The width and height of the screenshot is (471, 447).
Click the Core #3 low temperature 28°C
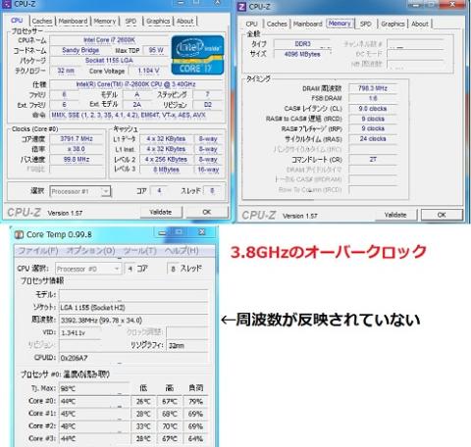click(x=143, y=439)
